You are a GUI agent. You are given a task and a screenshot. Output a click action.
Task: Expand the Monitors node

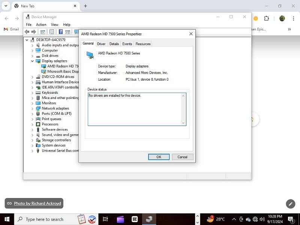pyautogui.click(x=32, y=103)
